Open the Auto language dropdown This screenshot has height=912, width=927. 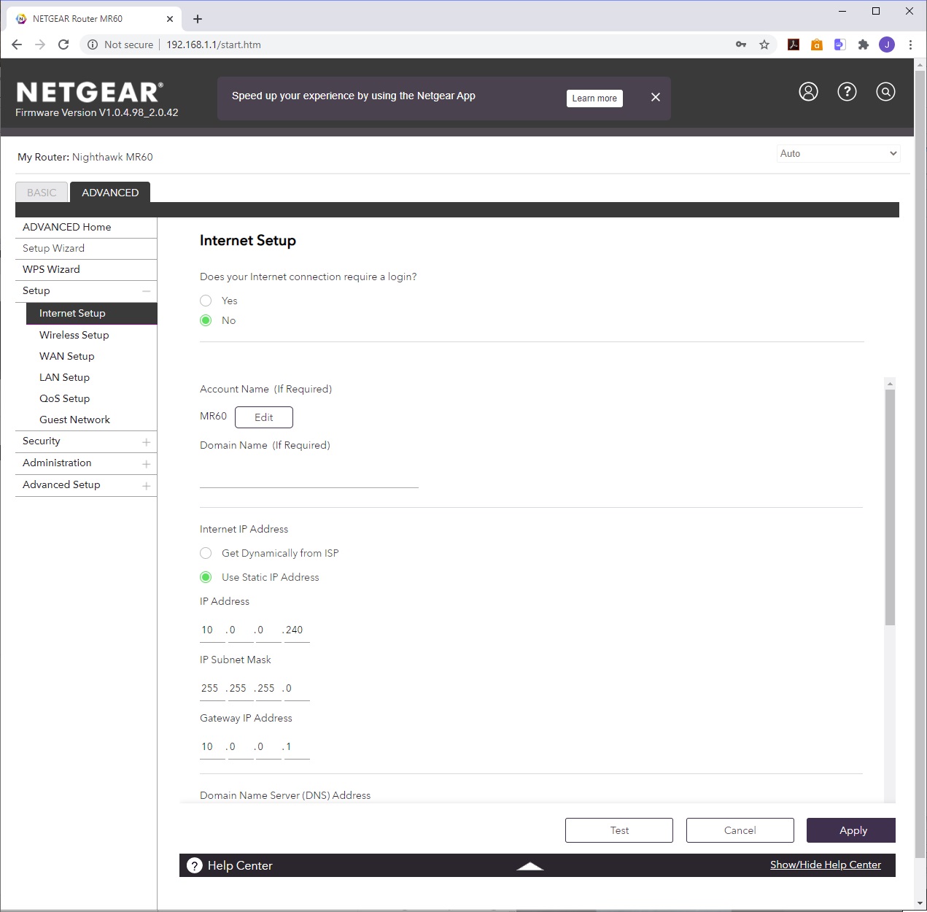point(838,153)
